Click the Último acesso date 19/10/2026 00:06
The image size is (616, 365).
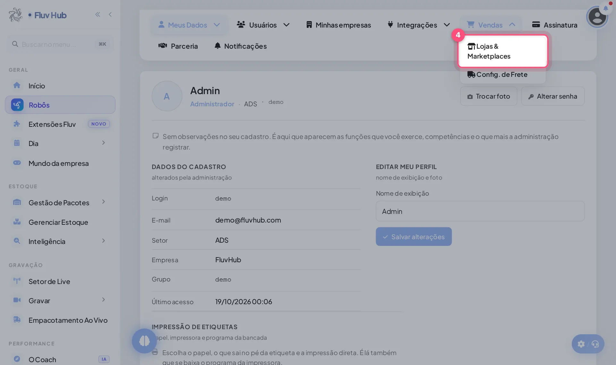[x=244, y=302]
